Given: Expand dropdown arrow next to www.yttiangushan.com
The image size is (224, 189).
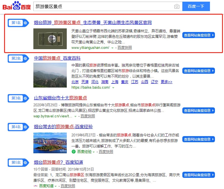Looking at the screenshot, I should tap(113, 48).
